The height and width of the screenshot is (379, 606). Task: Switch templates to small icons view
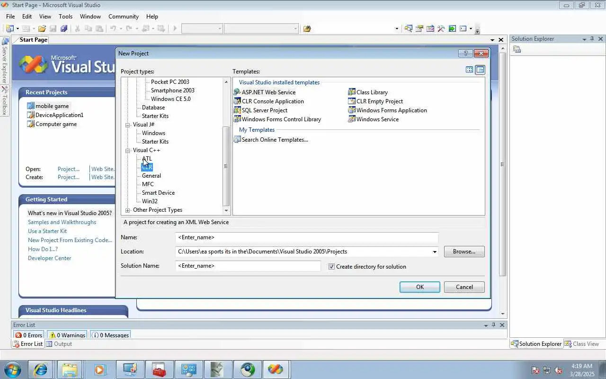click(480, 70)
